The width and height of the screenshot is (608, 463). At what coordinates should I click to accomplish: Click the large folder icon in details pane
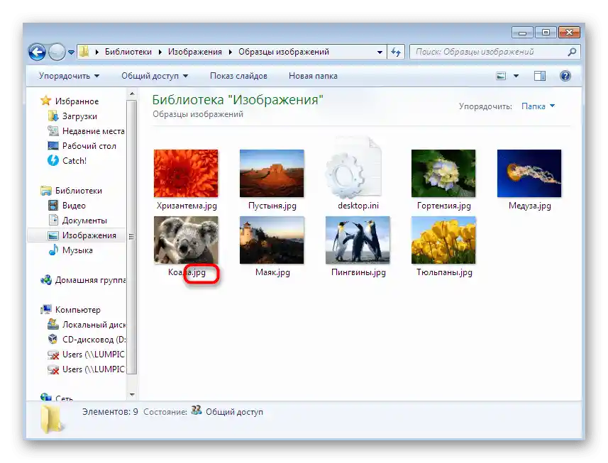(51, 419)
